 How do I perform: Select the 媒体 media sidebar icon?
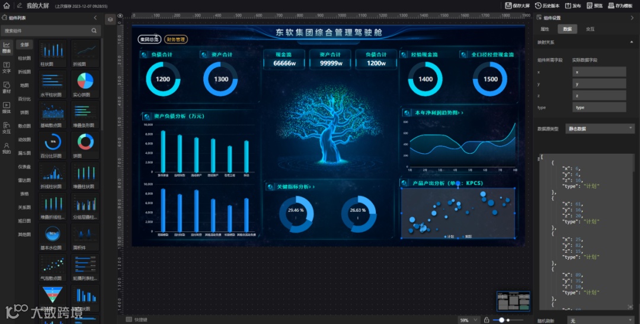(x=7, y=108)
